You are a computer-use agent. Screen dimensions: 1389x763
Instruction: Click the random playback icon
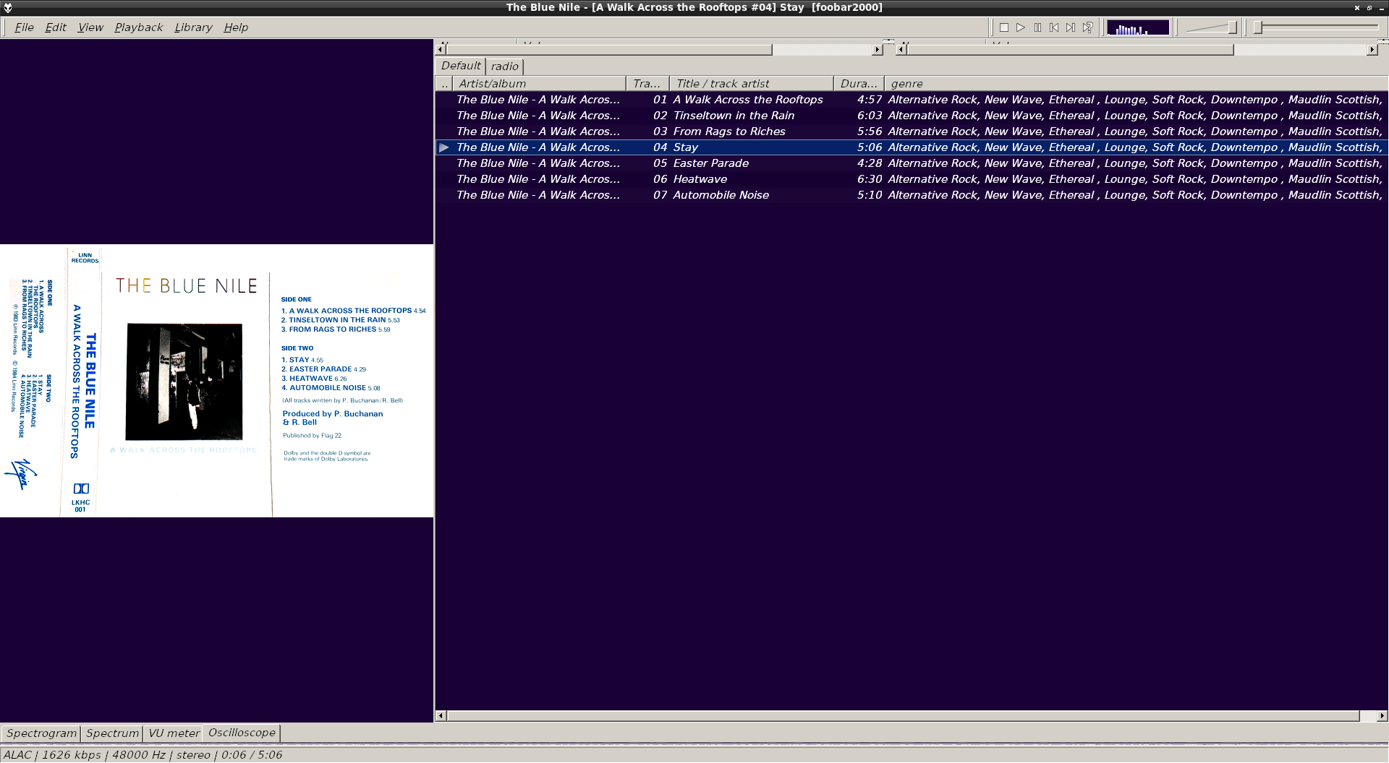coord(1087,27)
